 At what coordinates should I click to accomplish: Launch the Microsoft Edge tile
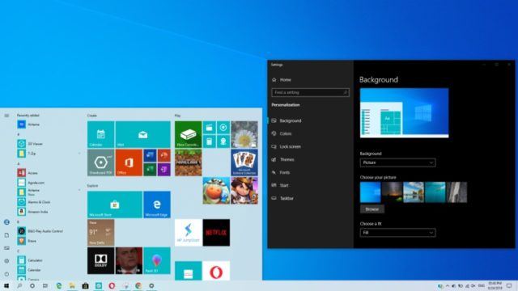pos(157,205)
